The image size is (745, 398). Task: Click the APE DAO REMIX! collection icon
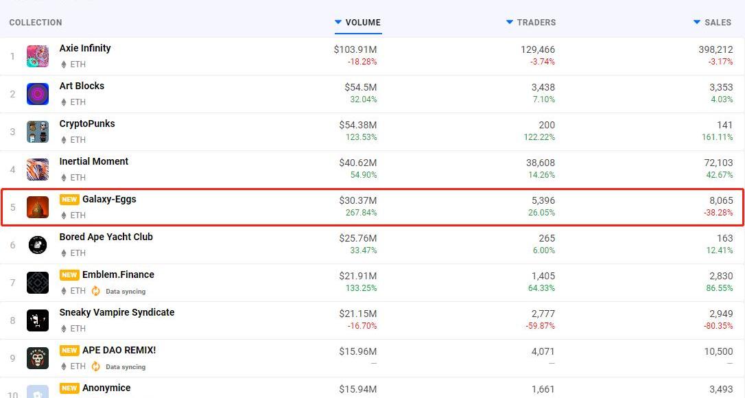[38, 358]
